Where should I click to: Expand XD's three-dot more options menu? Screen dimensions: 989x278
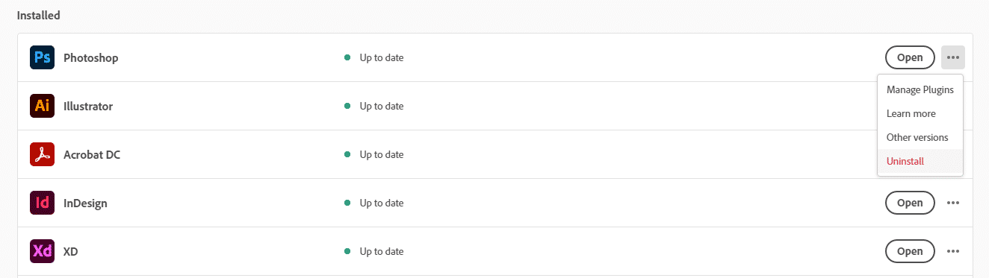click(953, 251)
